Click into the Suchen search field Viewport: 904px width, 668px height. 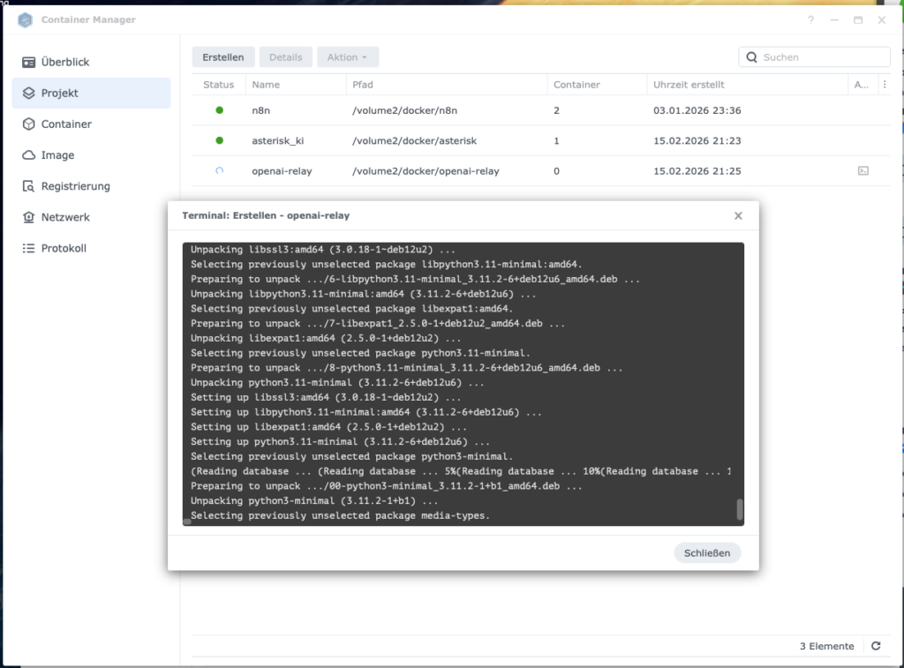coord(821,57)
